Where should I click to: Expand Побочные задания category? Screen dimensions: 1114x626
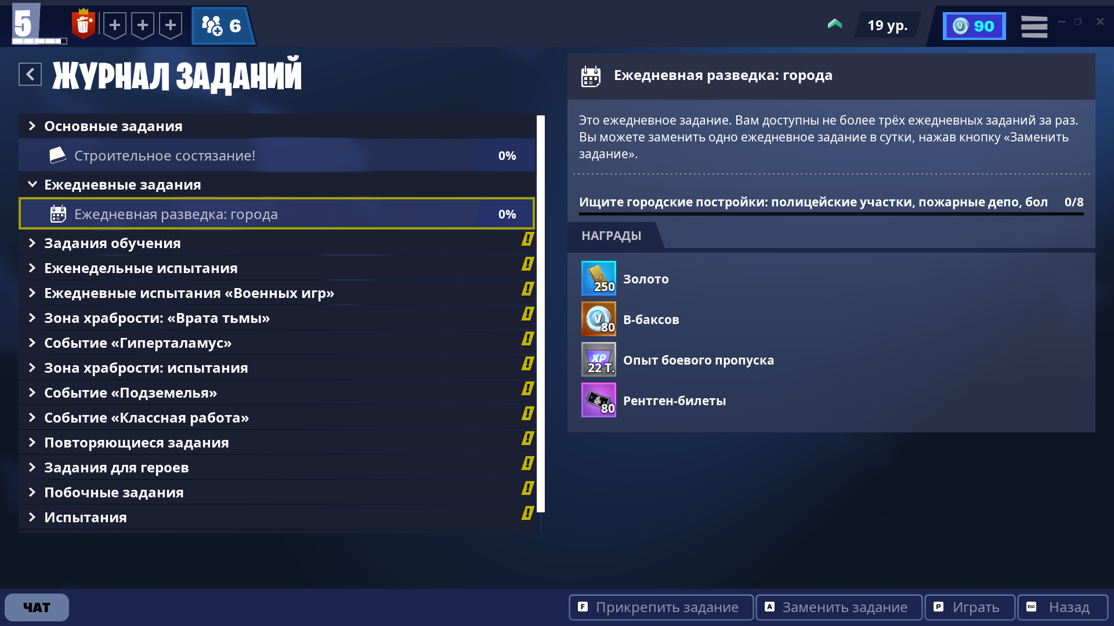pyautogui.click(x=277, y=492)
